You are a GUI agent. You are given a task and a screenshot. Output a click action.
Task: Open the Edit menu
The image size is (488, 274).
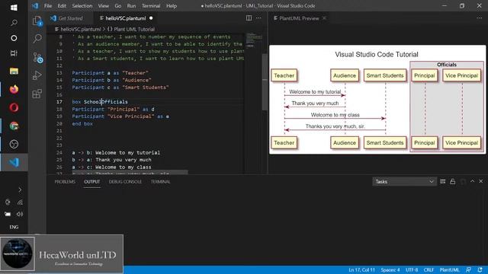[62, 6]
